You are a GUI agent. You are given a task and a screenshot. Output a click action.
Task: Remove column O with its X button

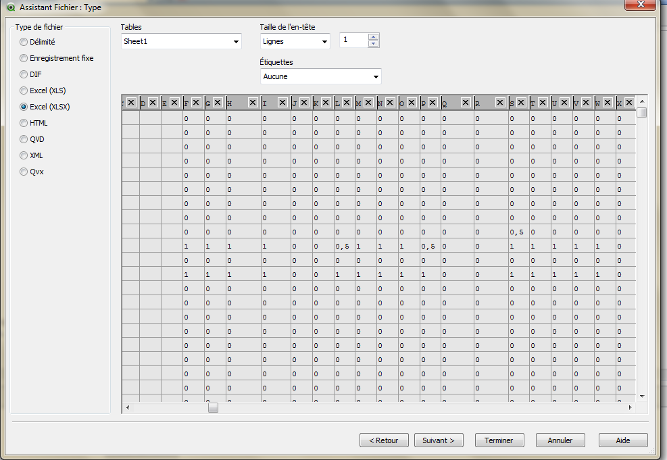(x=412, y=103)
